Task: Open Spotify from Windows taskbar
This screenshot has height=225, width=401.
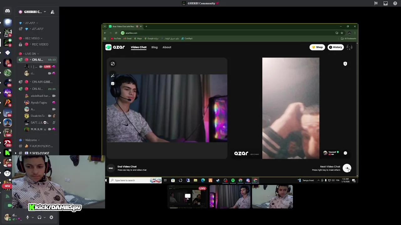Action: tap(233, 180)
